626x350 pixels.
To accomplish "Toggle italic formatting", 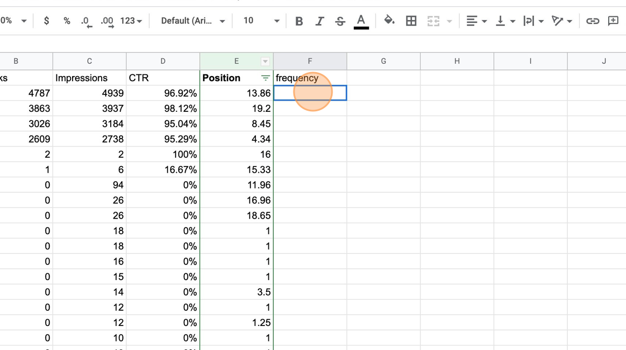I will [x=319, y=21].
